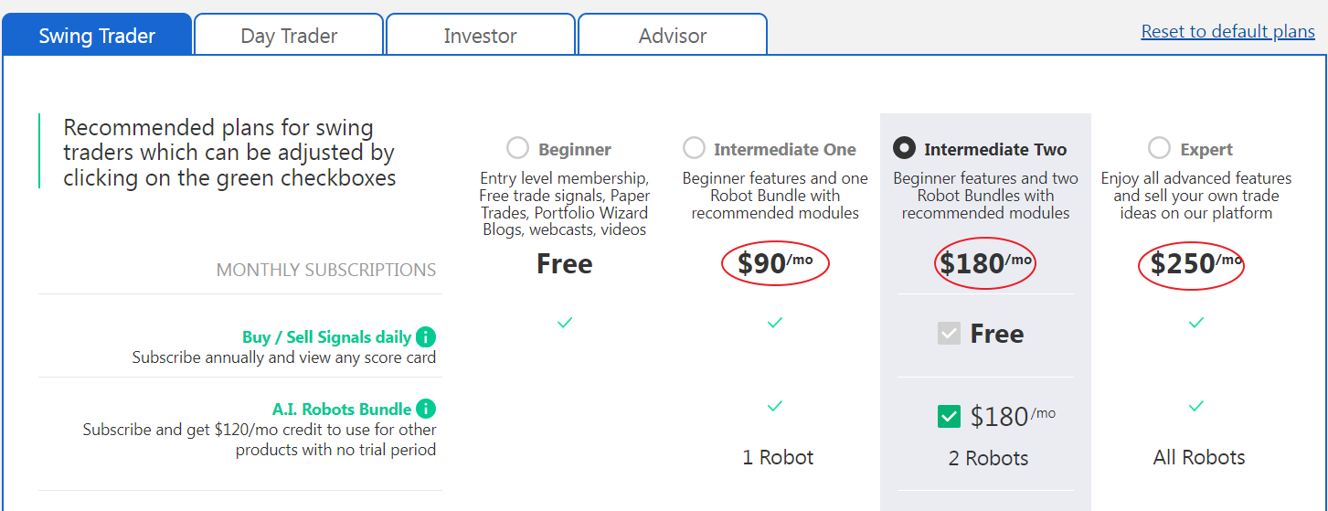Switch to the Day Trader tab

(x=289, y=36)
